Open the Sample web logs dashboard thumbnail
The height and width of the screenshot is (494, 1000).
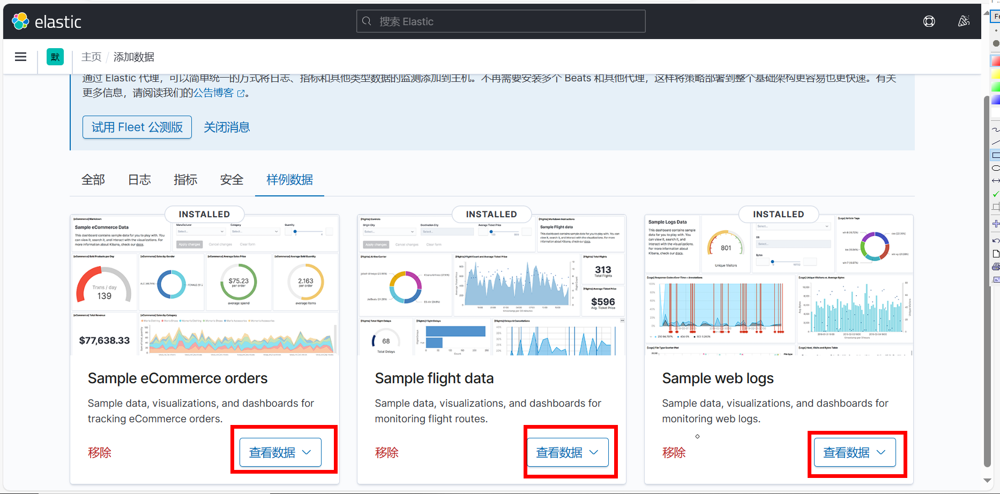point(779,285)
